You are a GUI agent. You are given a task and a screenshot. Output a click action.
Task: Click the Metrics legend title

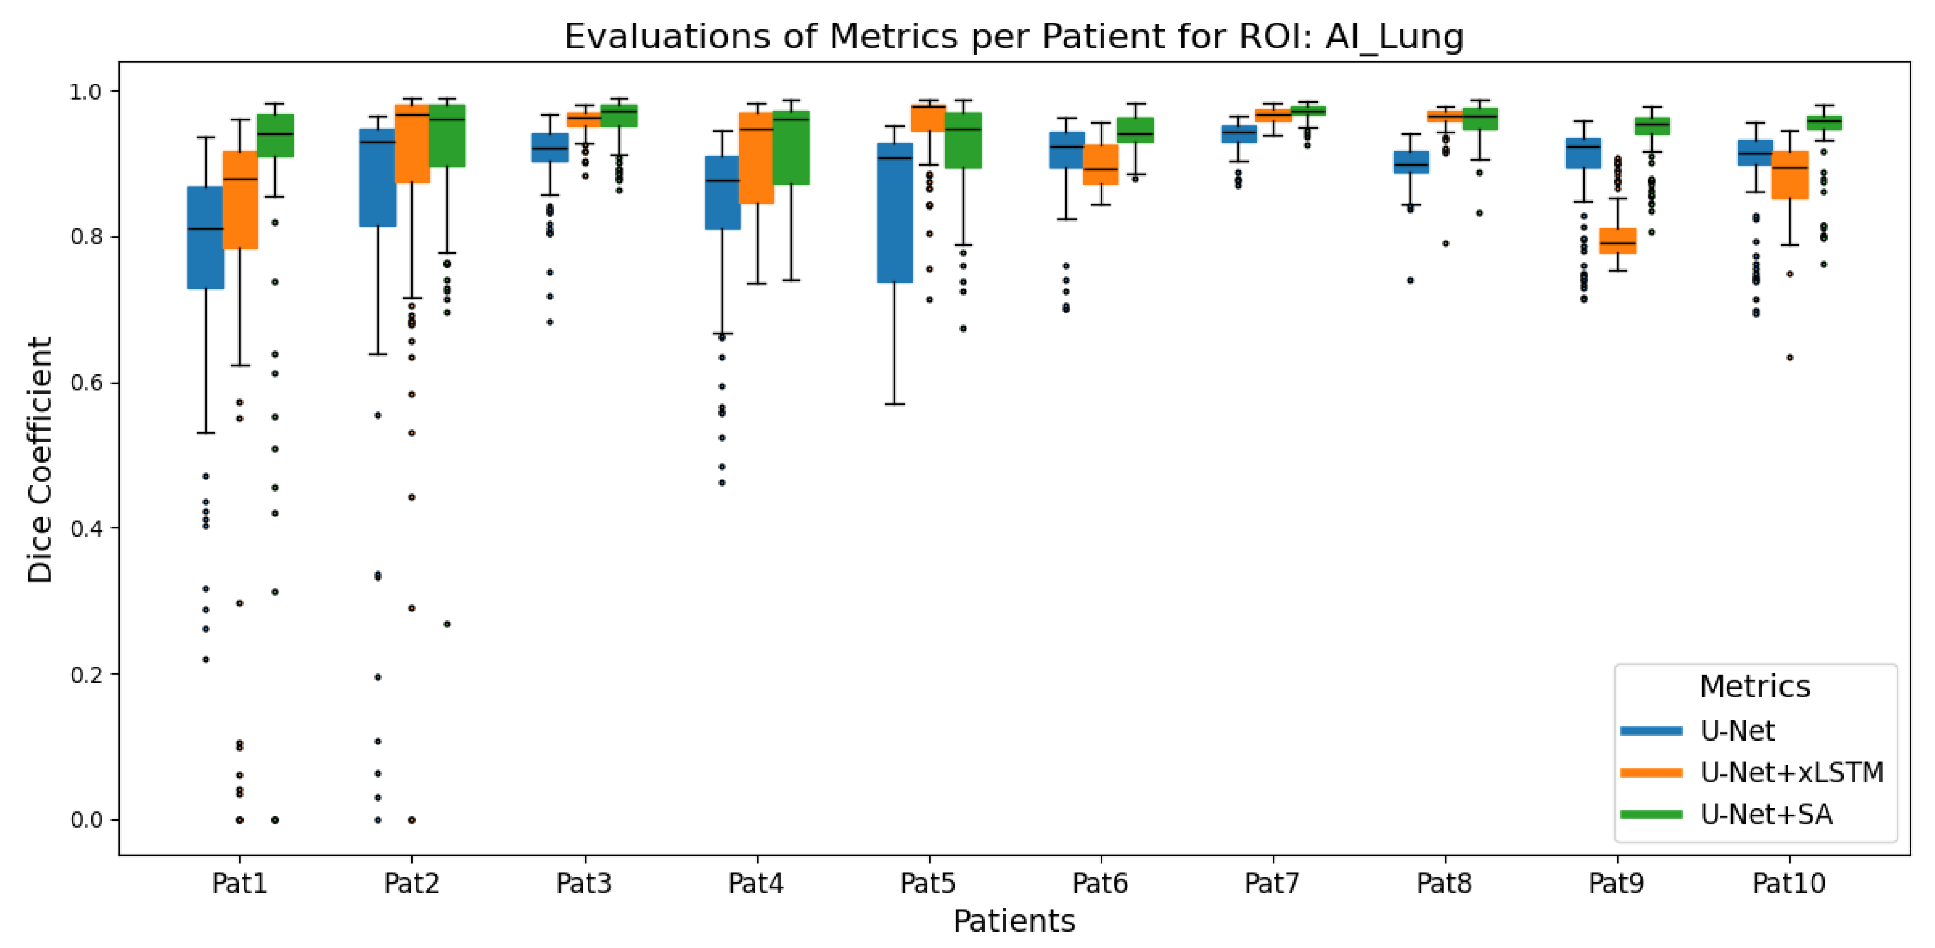coord(1755,687)
